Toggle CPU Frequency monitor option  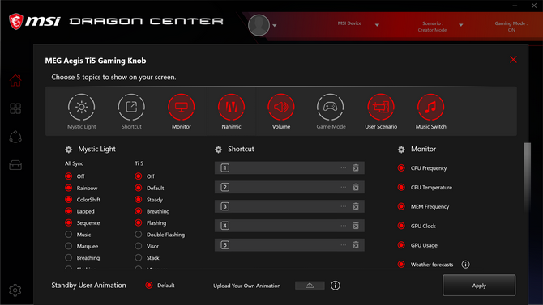click(401, 168)
